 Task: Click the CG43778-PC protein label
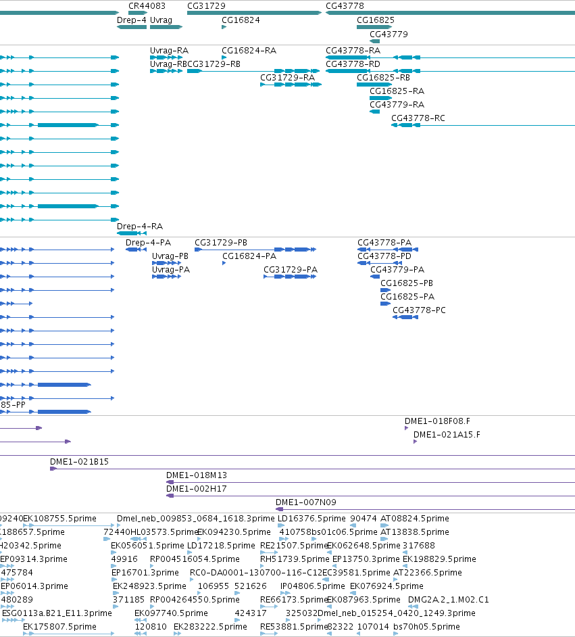click(419, 310)
